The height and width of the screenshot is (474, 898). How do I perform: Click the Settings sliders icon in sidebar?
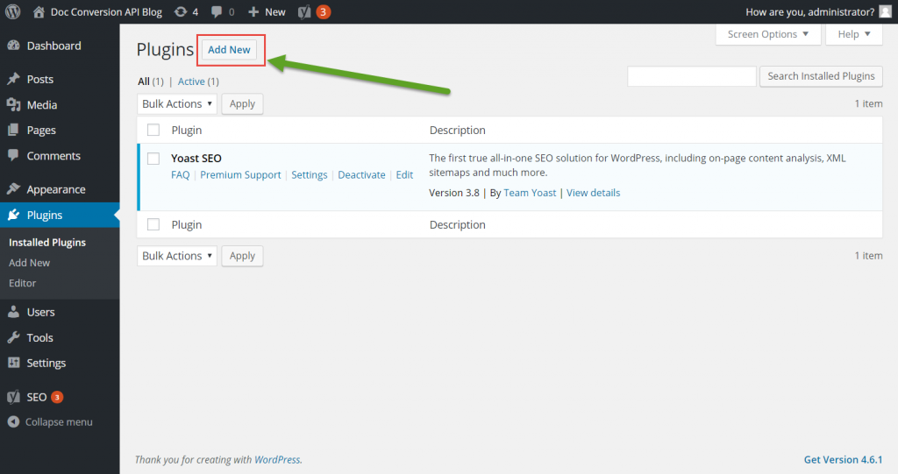click(x=14, y=363)
